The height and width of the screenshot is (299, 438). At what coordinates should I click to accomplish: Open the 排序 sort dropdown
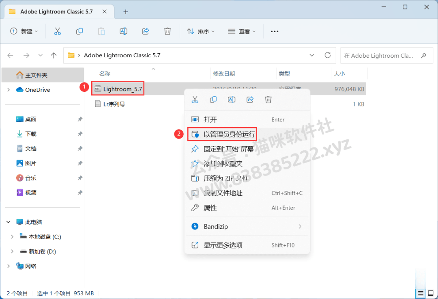(201, 31)
